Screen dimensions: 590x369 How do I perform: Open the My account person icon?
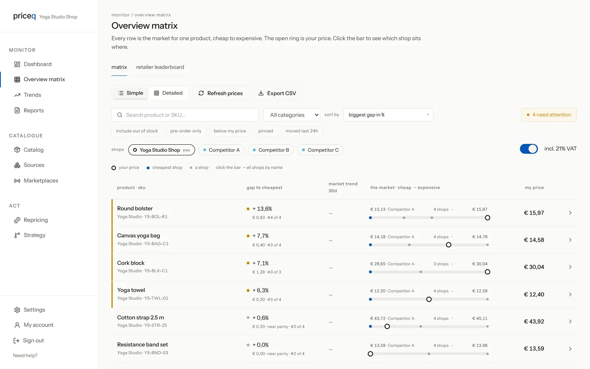click(17, 325)
